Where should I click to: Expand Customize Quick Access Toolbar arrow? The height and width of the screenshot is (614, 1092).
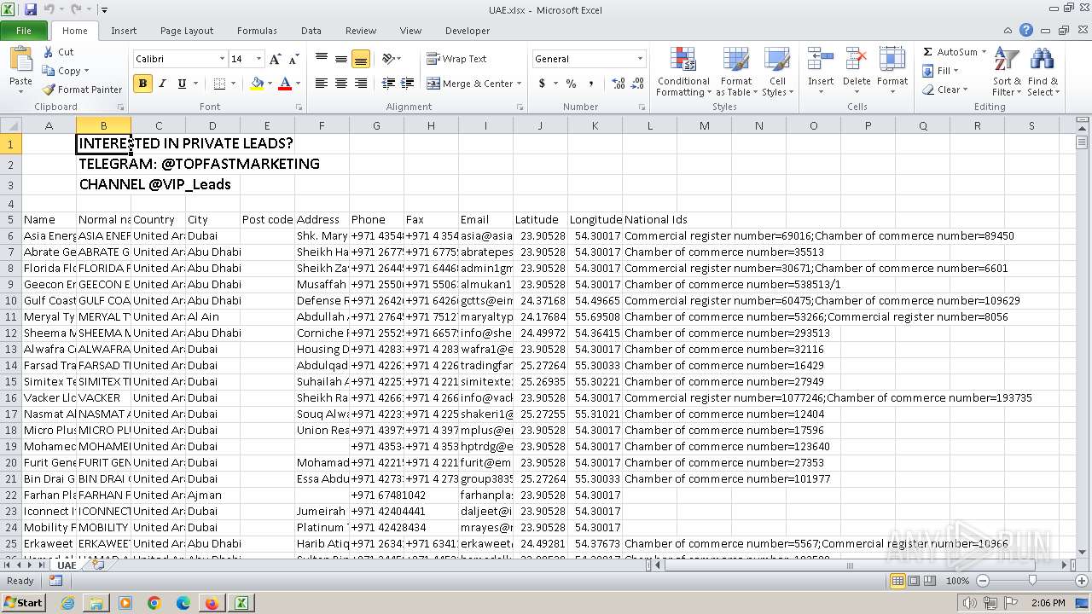[104, 9]
